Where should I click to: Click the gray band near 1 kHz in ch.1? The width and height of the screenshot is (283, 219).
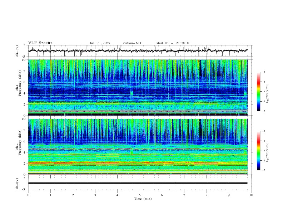click(x=138, y=111)
